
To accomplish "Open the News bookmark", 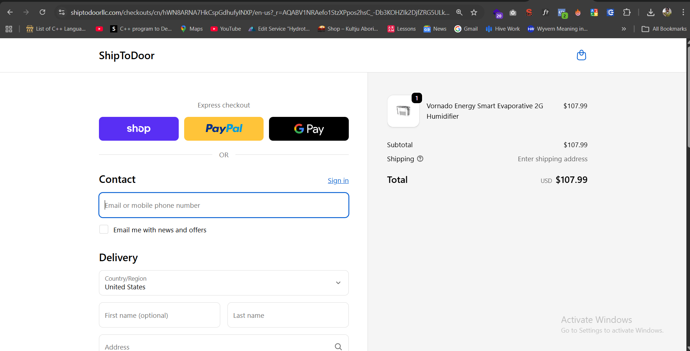I will pyautogui.click(x=435, y=29).
